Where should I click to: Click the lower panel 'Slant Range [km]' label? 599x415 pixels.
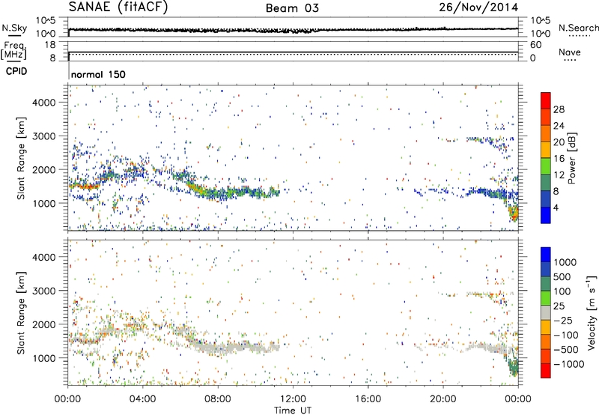[x=22, y=313]
